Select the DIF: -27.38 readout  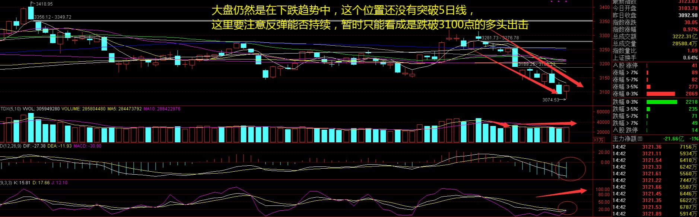point(34,146)
